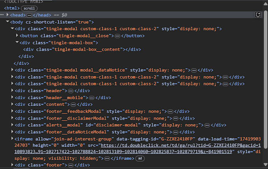Screen dimensions: 268x169
Task: Click ellipsis badge in alerts__modal row
Action: 207,125
